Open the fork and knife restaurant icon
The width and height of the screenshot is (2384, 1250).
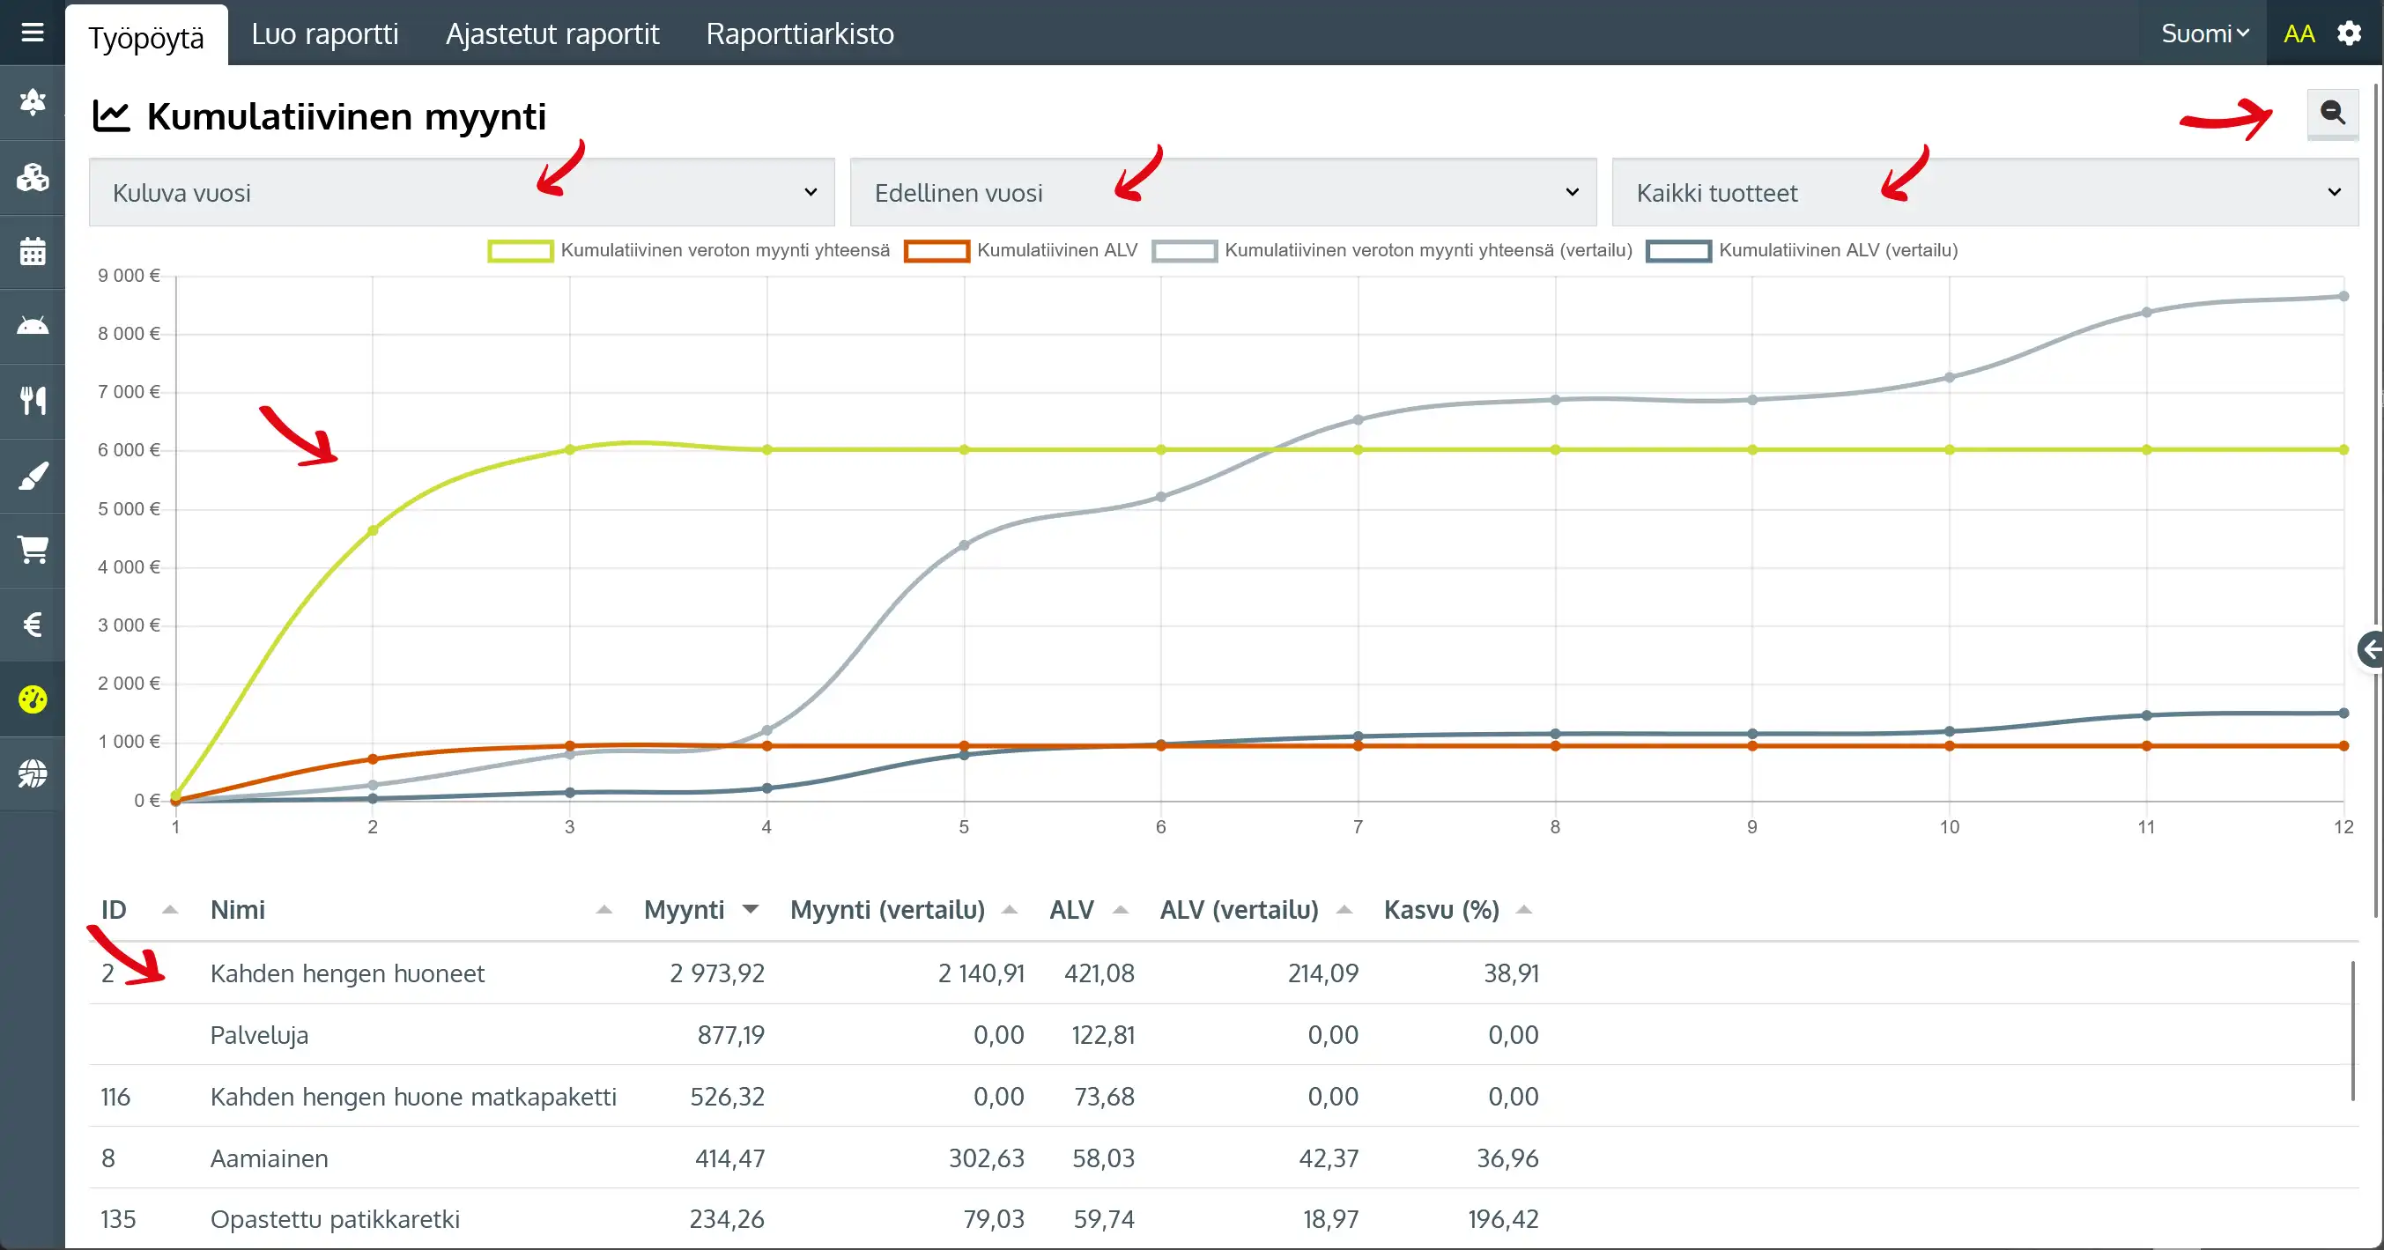[33, 401]
